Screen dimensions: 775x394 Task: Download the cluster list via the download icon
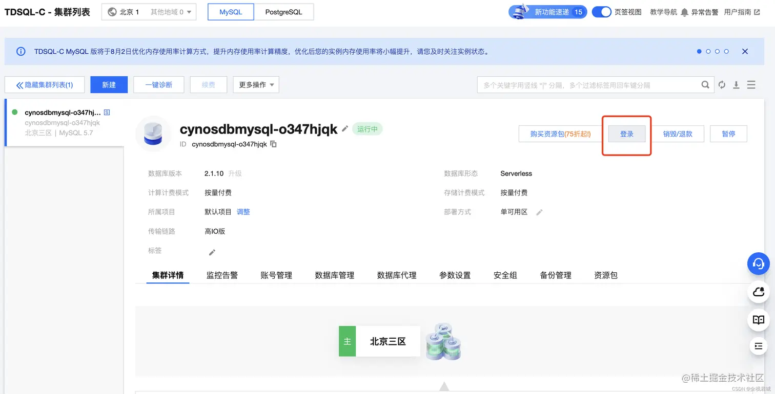pyautogui.click(x=736, y=84)
